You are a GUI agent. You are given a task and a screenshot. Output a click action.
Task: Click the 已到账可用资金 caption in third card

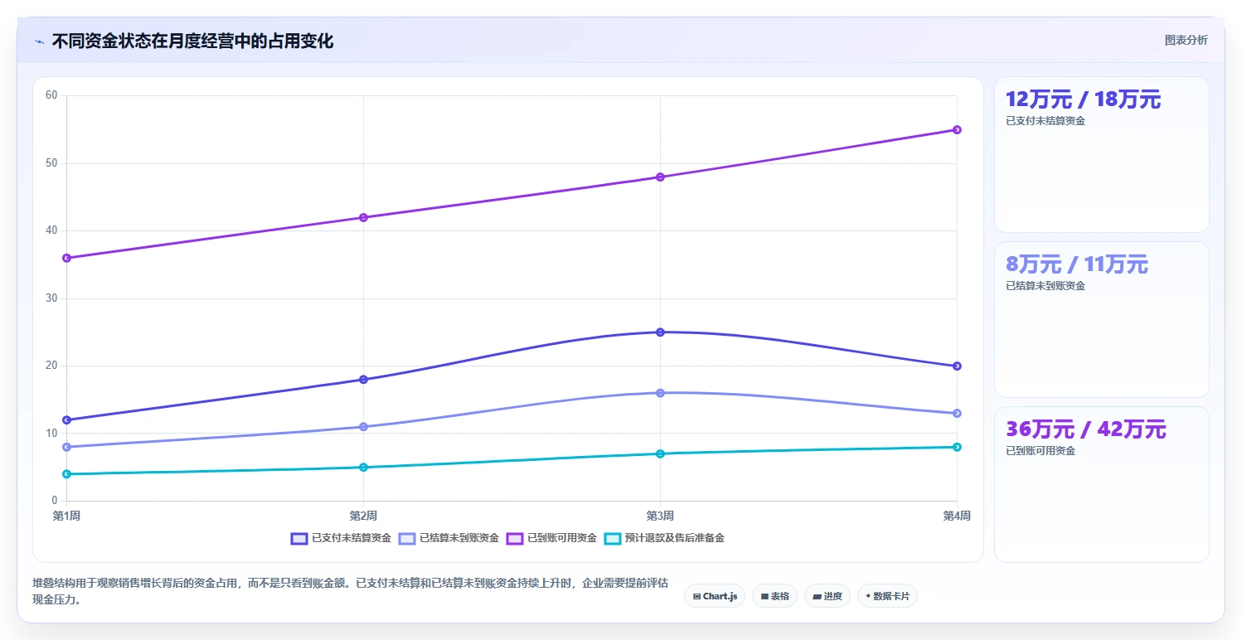click(x=1041, y=451)
